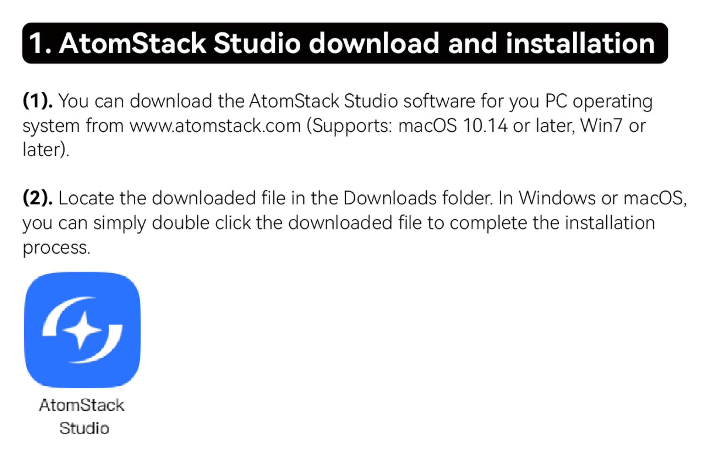Click the bold "(2)." step marker

(38, 198)
